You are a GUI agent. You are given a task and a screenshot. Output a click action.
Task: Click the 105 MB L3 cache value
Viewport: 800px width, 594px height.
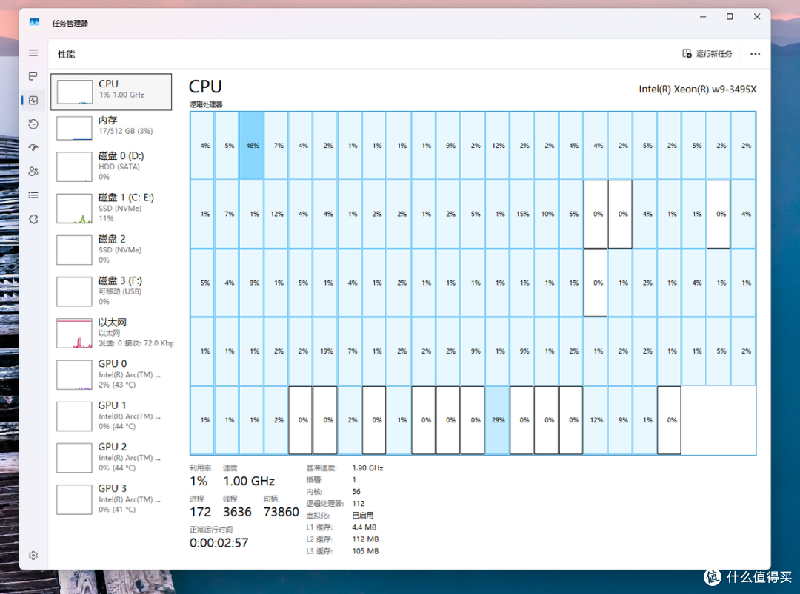pyautogui.click(x=365, y=551)
